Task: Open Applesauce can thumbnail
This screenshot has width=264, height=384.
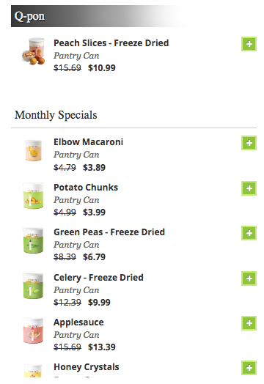Action: point(33,331)
